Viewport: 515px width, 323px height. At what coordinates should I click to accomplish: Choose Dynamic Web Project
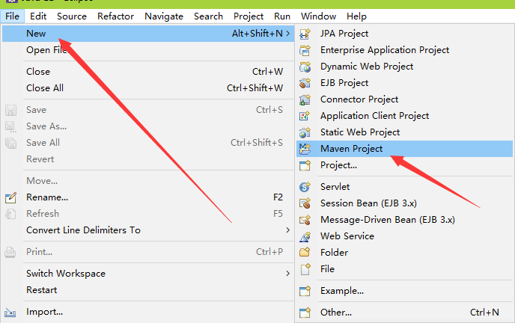[404, 67]
